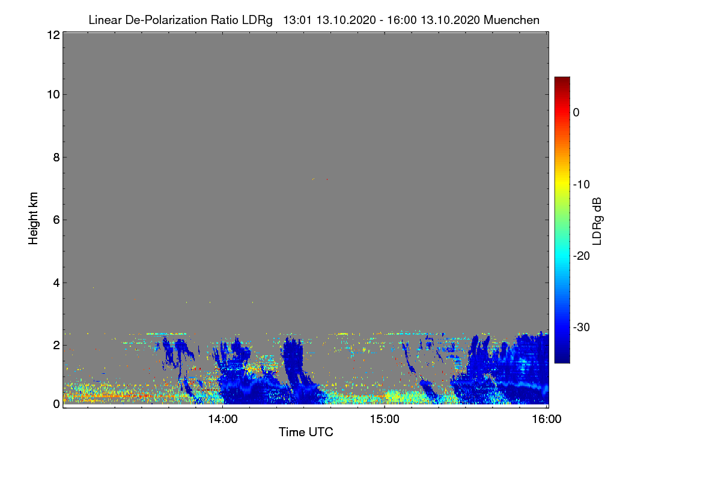Click the dark blue bottom of the colorbar
This screenshot has height=480, width=721.
[x=562, y=357]
